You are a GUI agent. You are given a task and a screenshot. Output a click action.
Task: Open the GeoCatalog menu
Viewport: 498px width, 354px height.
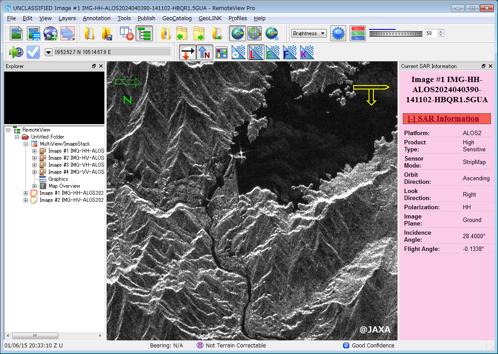click(177, 18)
